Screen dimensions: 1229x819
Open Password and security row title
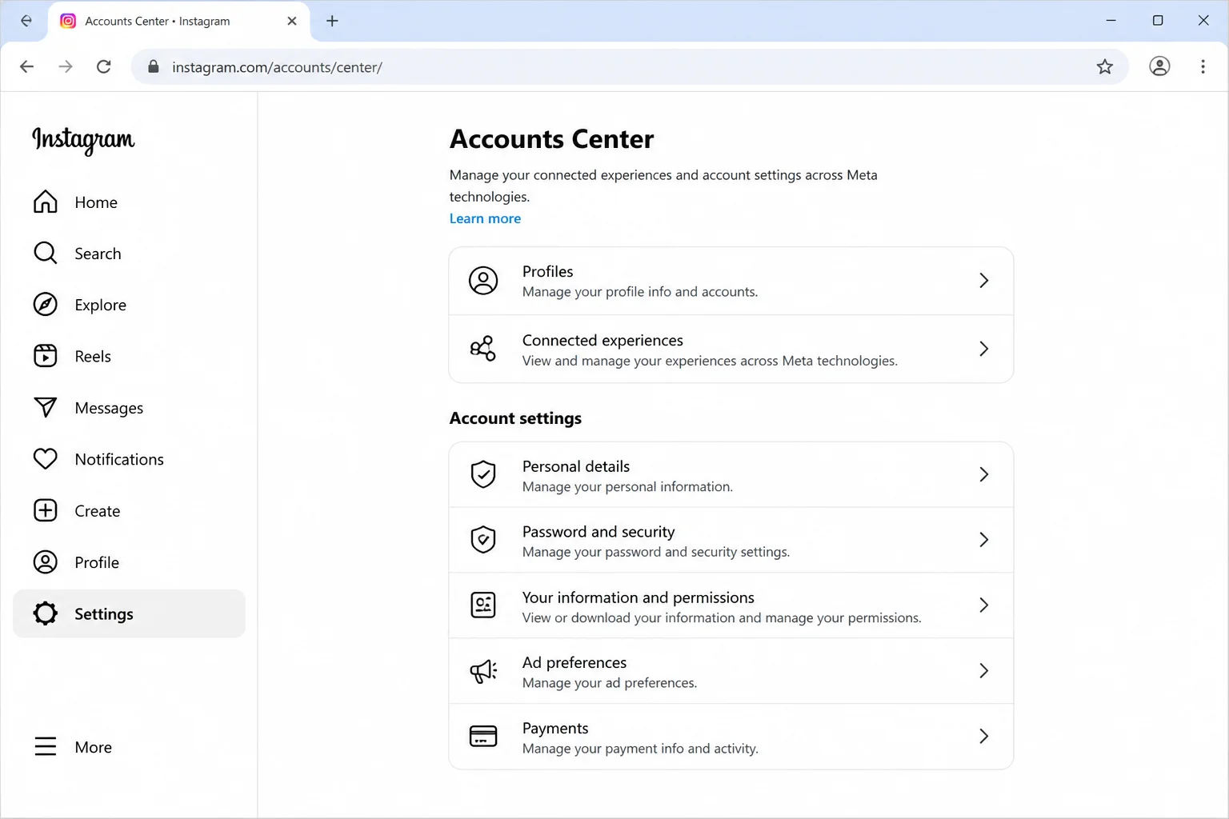[x=598, y=532]
